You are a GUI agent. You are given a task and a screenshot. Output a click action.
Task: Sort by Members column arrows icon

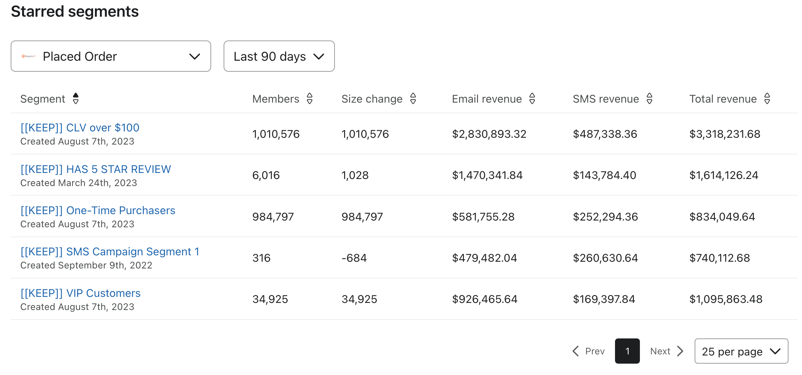[x=310, y=99]
